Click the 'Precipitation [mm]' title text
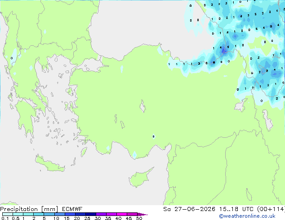This screenshot has height=220, width=285. pos(29,209)
